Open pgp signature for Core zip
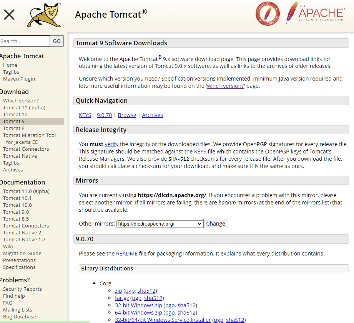Screen dimensions: 354x323 pyautogui.click(x=130, y=291)
